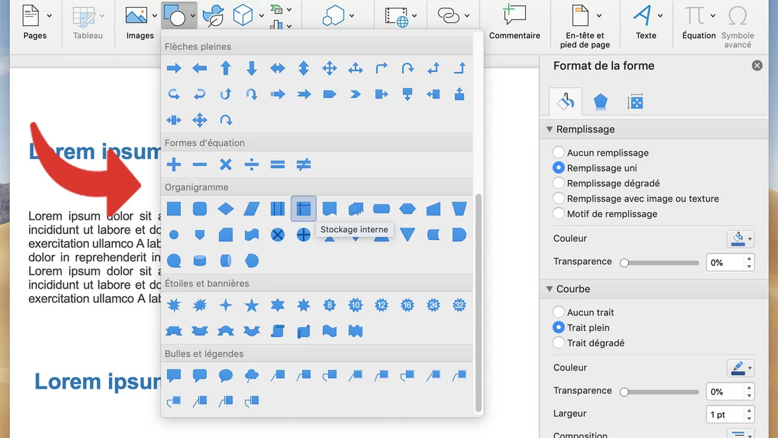Choose Remplissage uni radio button
This screenshot has width=778, height=438.
pyautogui.click(x=558, y=167)
